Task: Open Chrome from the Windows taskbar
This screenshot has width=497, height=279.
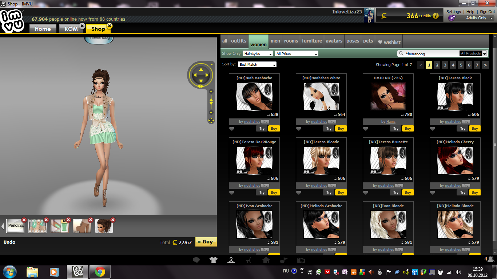Action: pos(100,271)
